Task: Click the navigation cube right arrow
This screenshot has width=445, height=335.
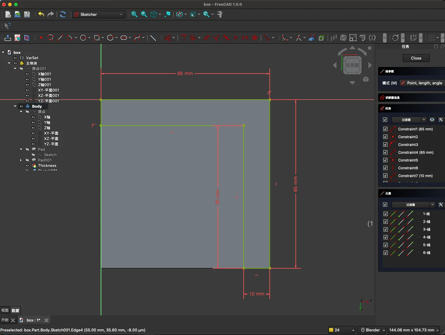Action: point(370,65)
